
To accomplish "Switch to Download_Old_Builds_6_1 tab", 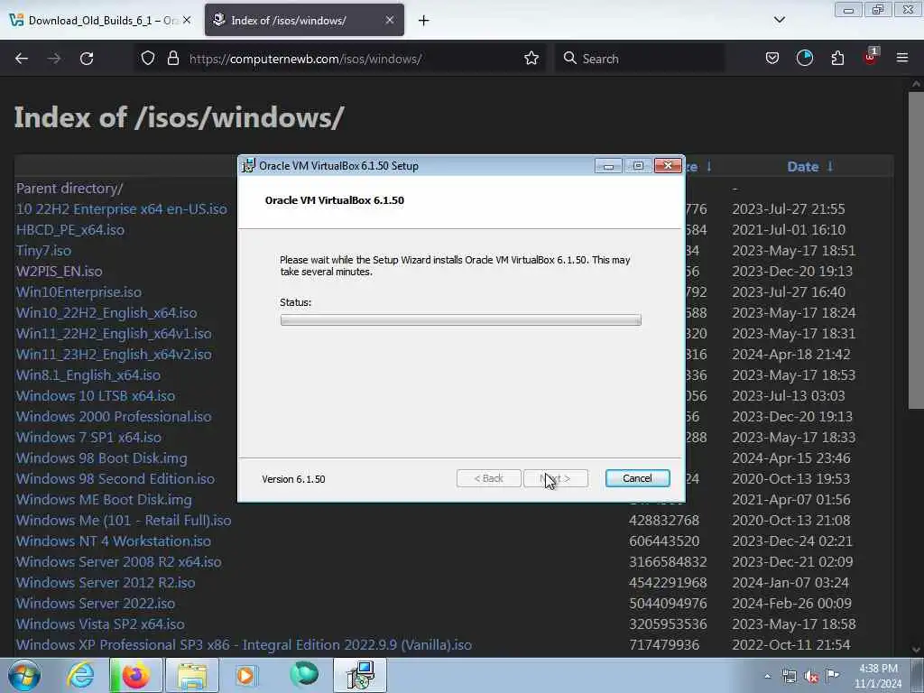I will (x=101, y=20).
